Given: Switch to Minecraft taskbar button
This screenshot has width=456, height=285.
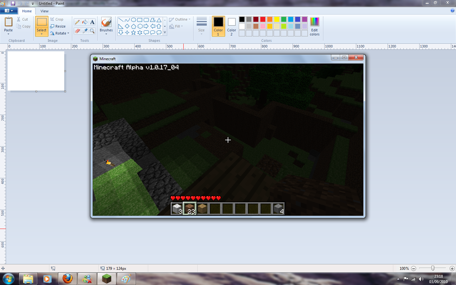Looking at the screenshot, I should (x=107, y=279).
